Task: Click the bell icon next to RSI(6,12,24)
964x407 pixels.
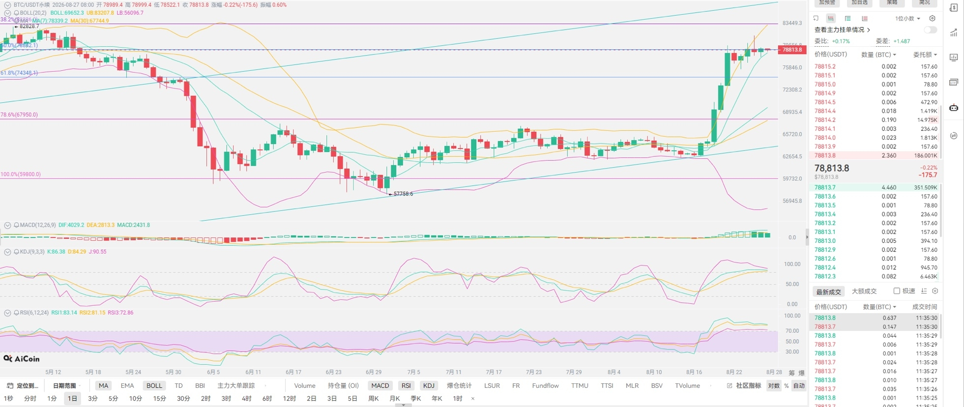Action: (17, 313)
